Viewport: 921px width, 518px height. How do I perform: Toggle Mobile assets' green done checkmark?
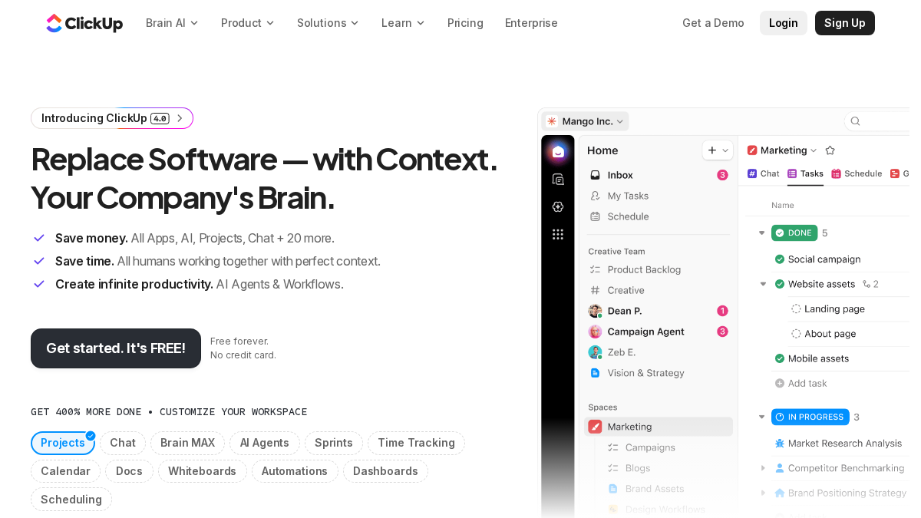tap(780, 358)
